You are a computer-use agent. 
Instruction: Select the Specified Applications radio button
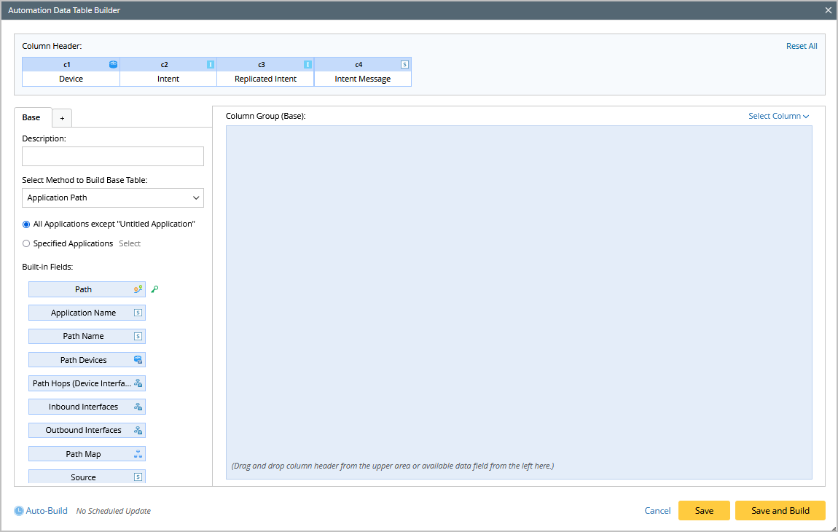(26, 244)
